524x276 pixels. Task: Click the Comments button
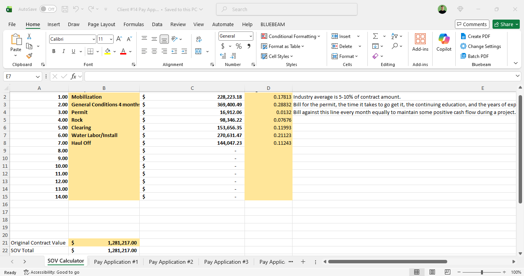[472, 24]
